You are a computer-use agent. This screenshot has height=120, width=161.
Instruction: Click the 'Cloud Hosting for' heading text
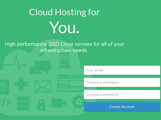tap(64, 12)
